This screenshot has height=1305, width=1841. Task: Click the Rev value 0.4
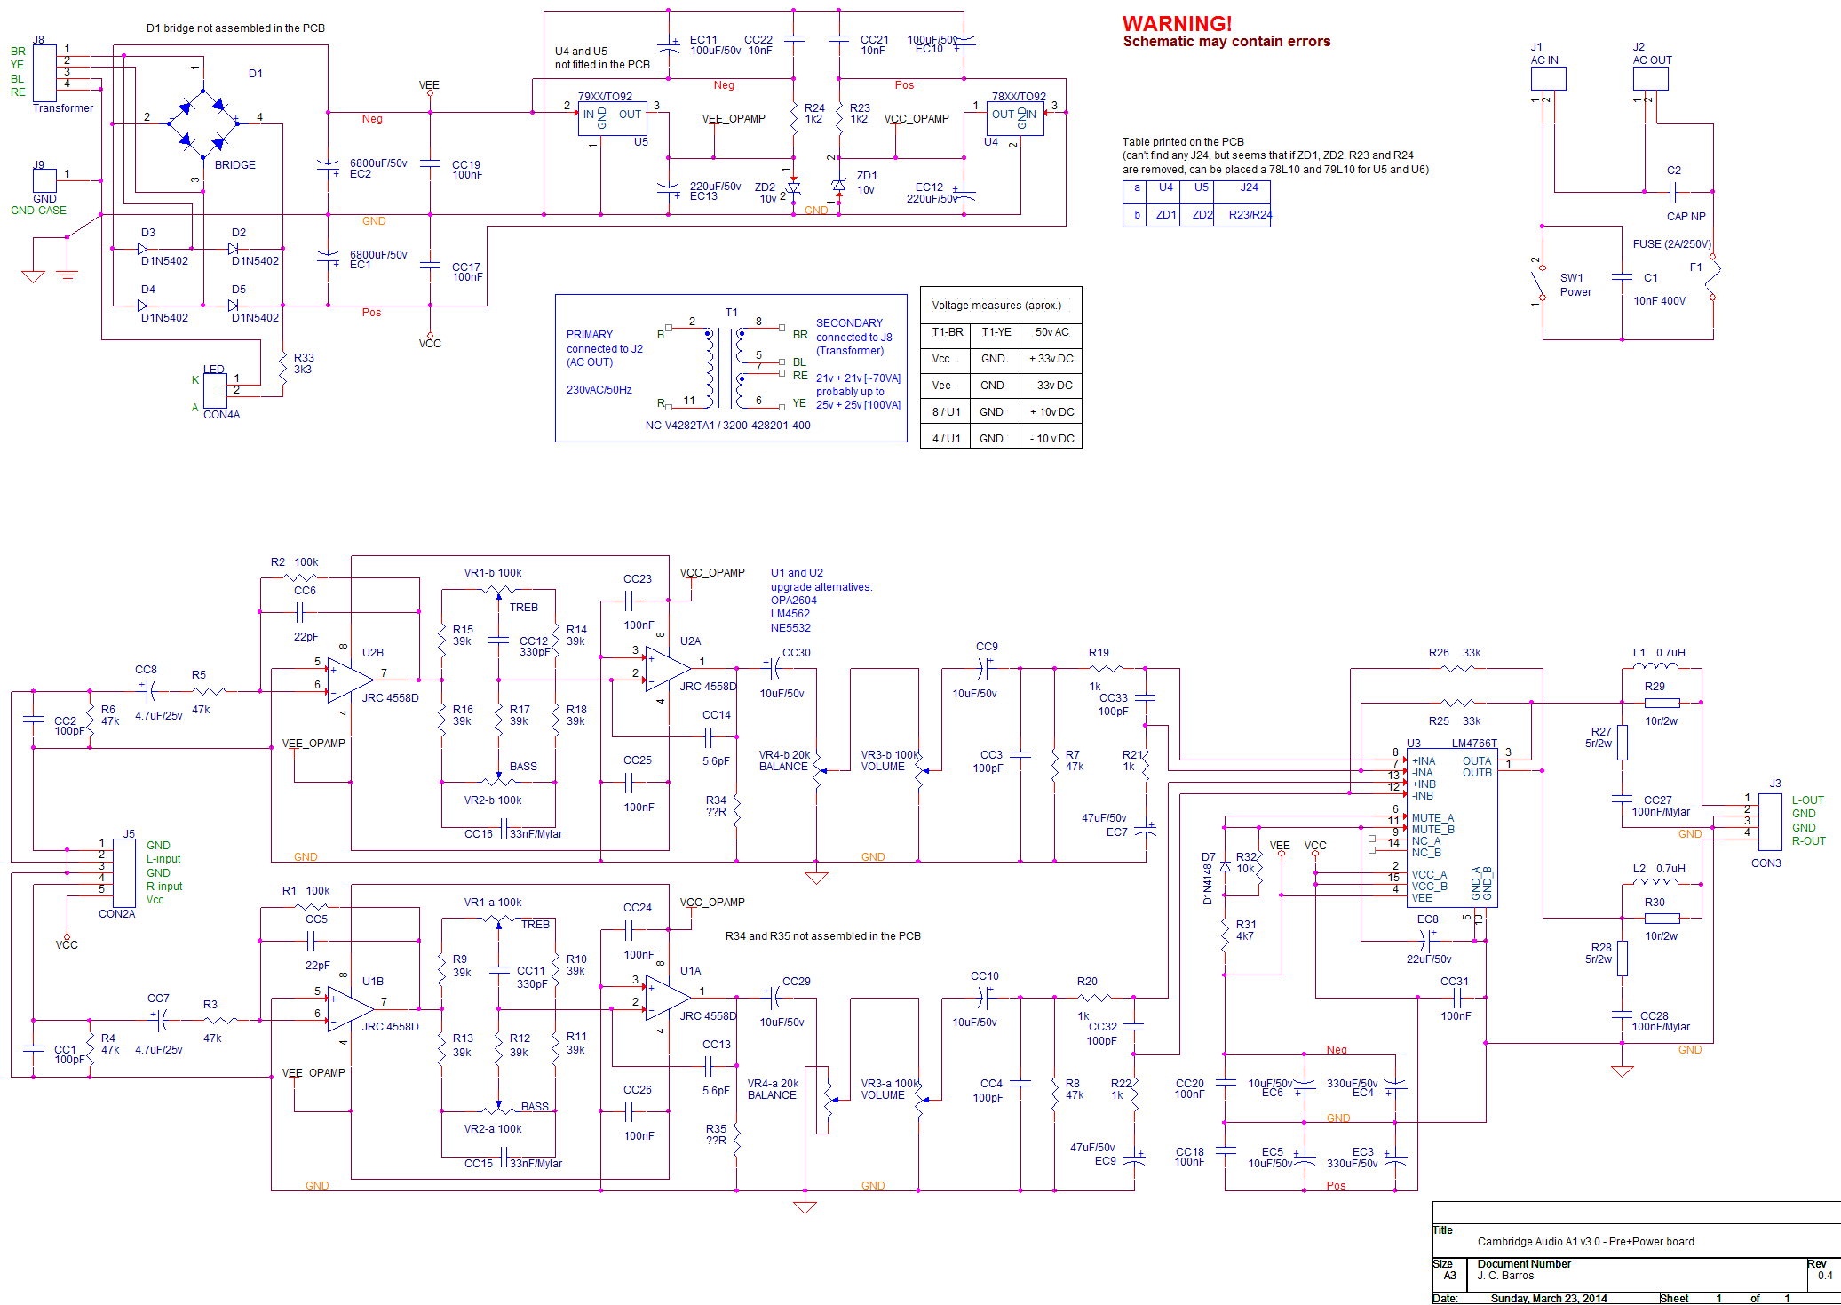[1825, 1275]
